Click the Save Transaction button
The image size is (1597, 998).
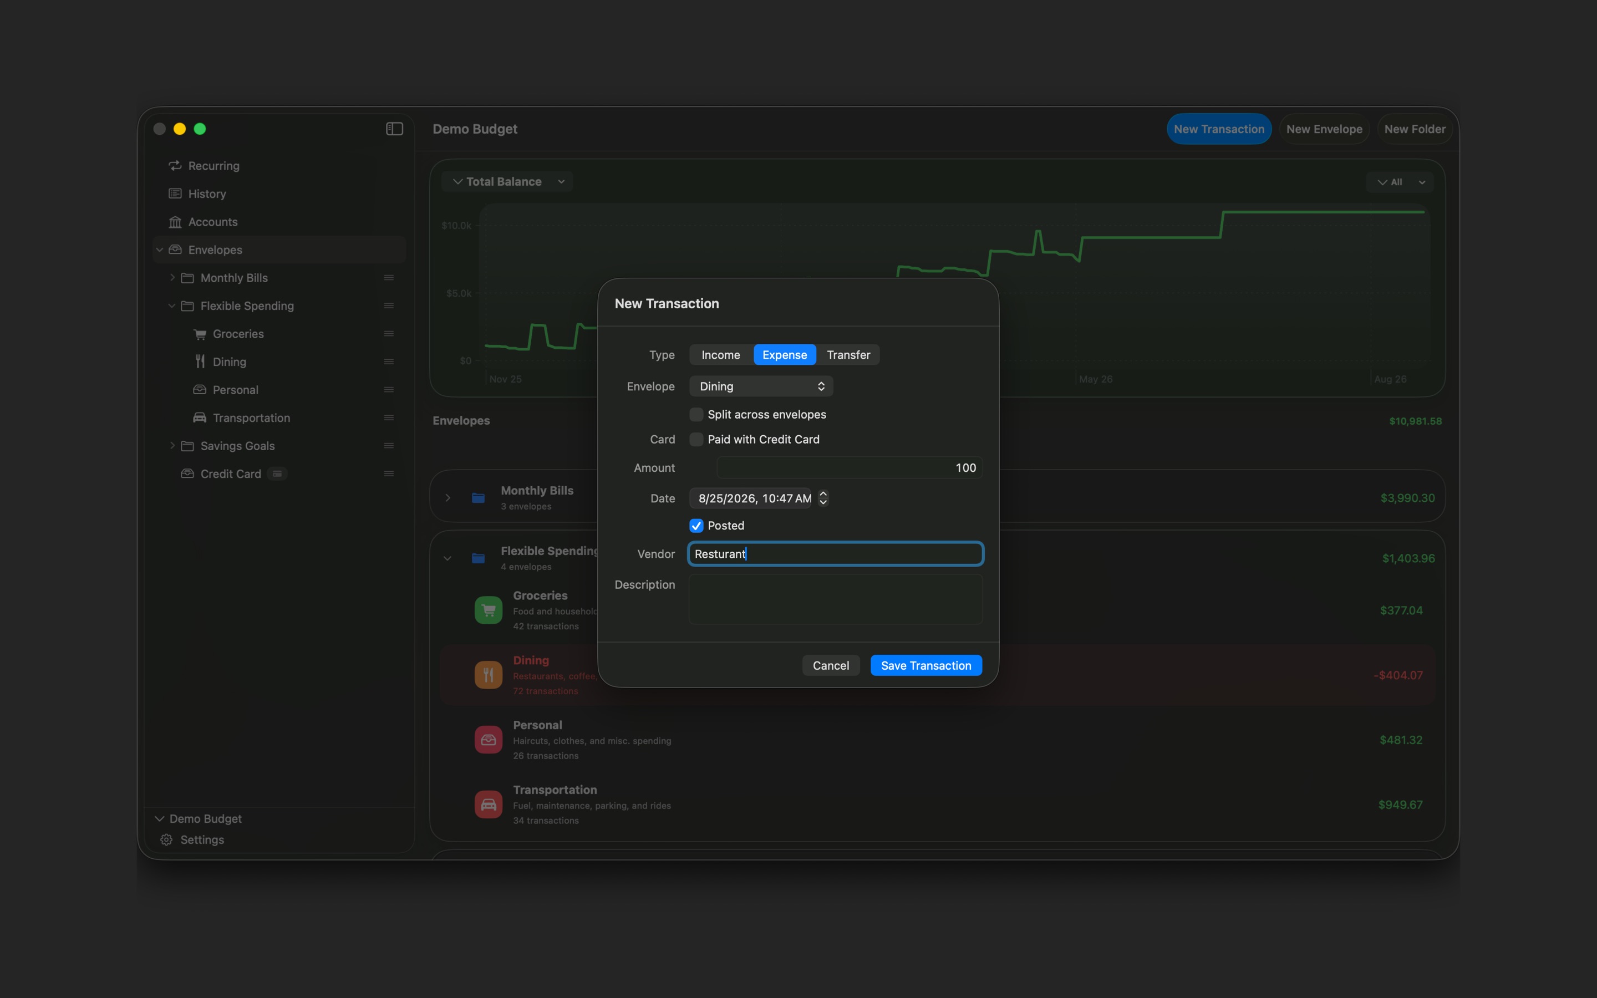(926, 665)
